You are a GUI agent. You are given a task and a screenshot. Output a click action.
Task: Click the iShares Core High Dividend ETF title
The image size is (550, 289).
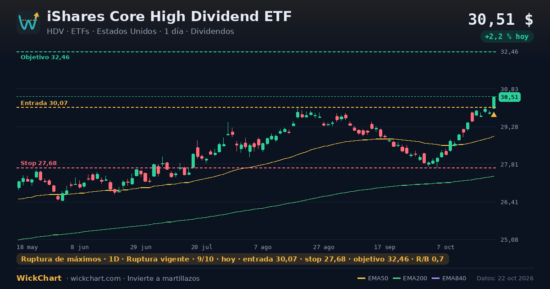169,17
